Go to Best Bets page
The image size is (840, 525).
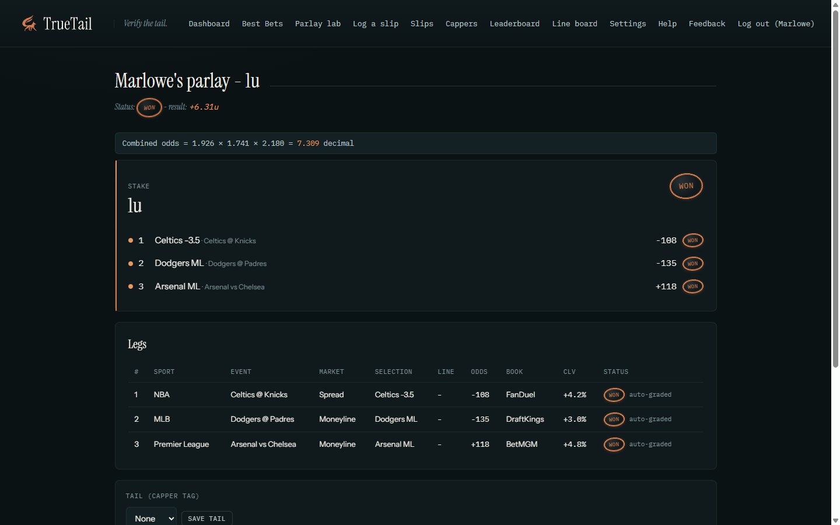[262, 24]
